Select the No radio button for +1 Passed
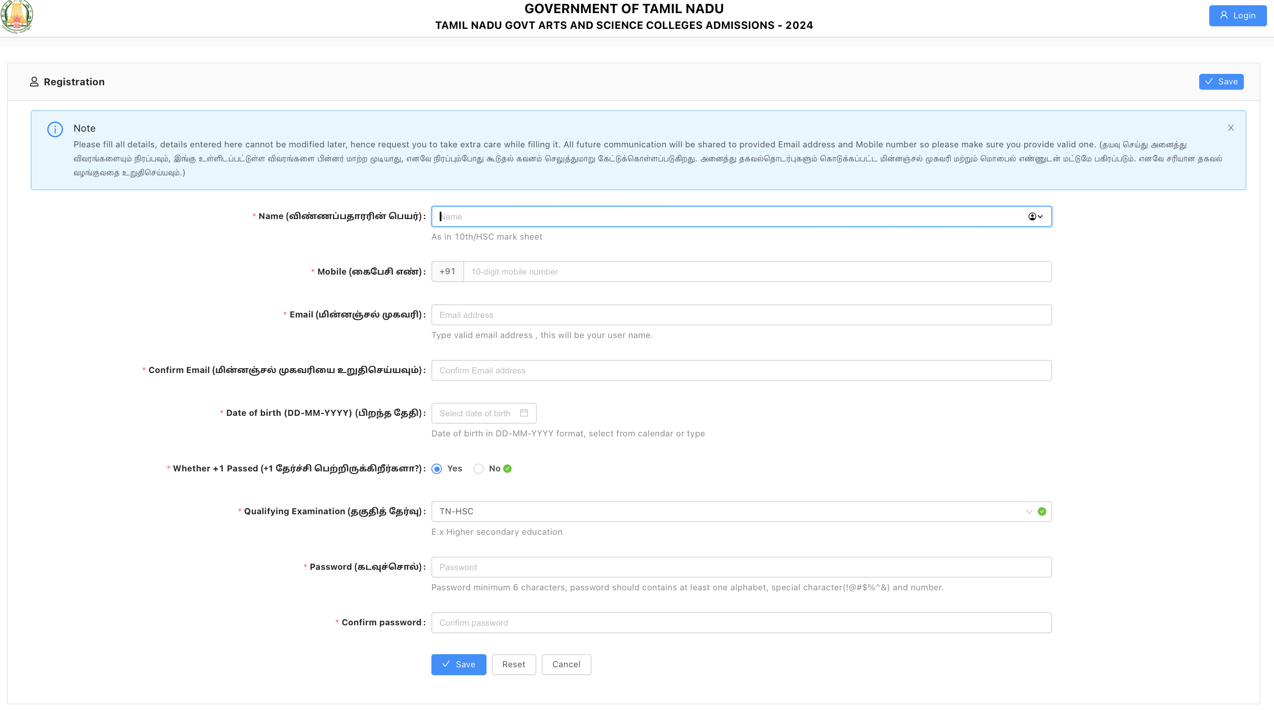 [x=479, y=469]
